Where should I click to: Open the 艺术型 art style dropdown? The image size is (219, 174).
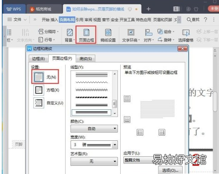pos(94,161)
